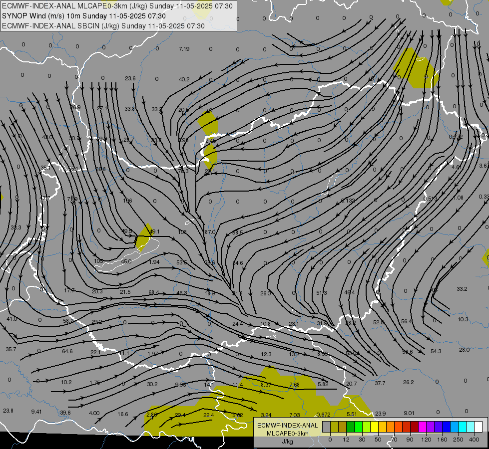Click the 58.2 value on the map
The image size is (489, 449).
[68, 321]
